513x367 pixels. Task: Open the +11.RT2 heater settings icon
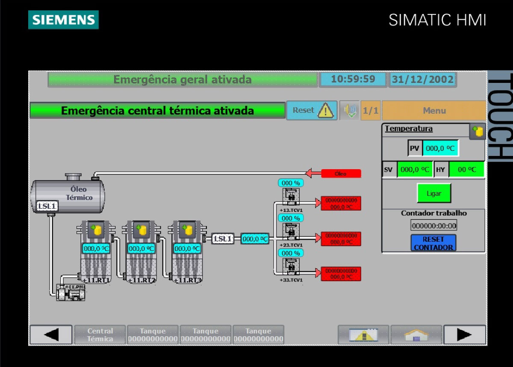[x=142, y=230]
